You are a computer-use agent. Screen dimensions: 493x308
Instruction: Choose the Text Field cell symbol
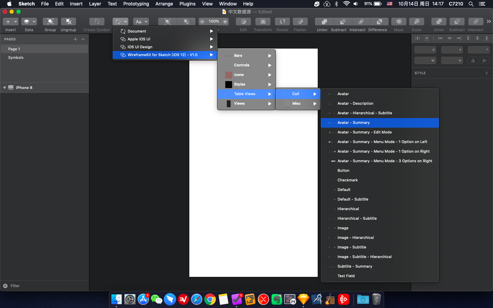(x=380, y=276)
